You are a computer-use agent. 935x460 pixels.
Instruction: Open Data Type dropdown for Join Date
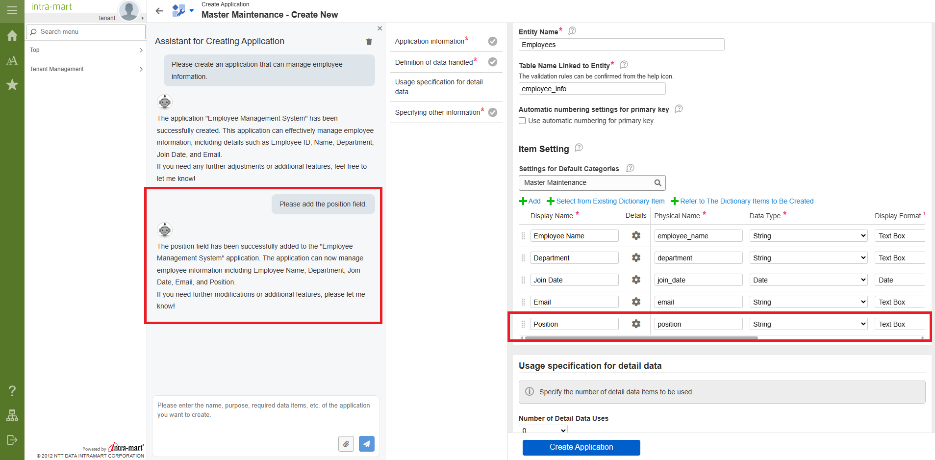(x=808, y=280)
